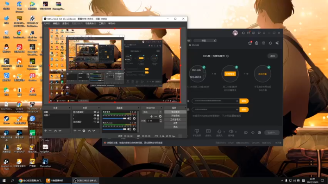Screen dimensions: 328x184
Task: Adjust the transition duration spinner arrows
Action: 161,121
